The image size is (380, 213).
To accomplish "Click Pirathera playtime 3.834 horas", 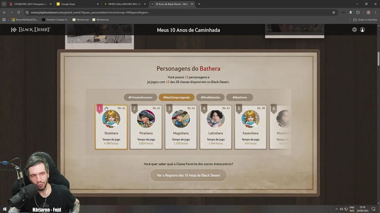I will coord(146,143).
